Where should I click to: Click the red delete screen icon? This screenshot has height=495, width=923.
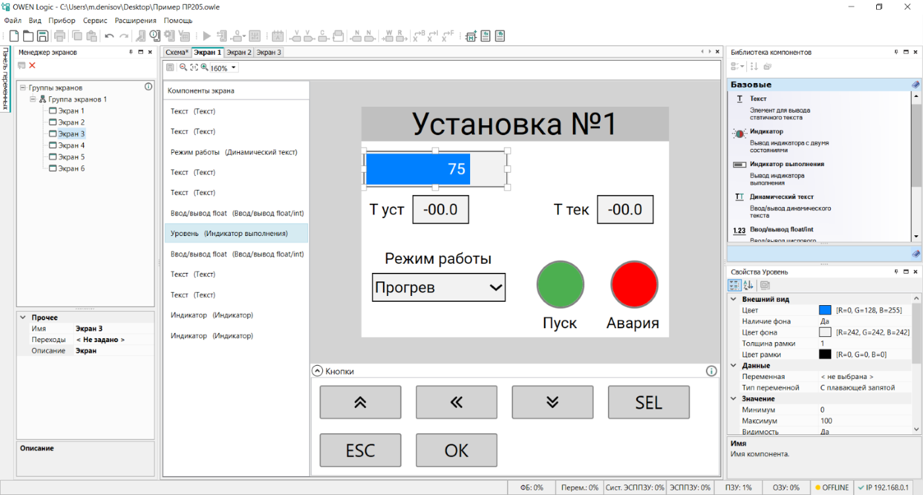pyautogui.click(x=32, y=65)
